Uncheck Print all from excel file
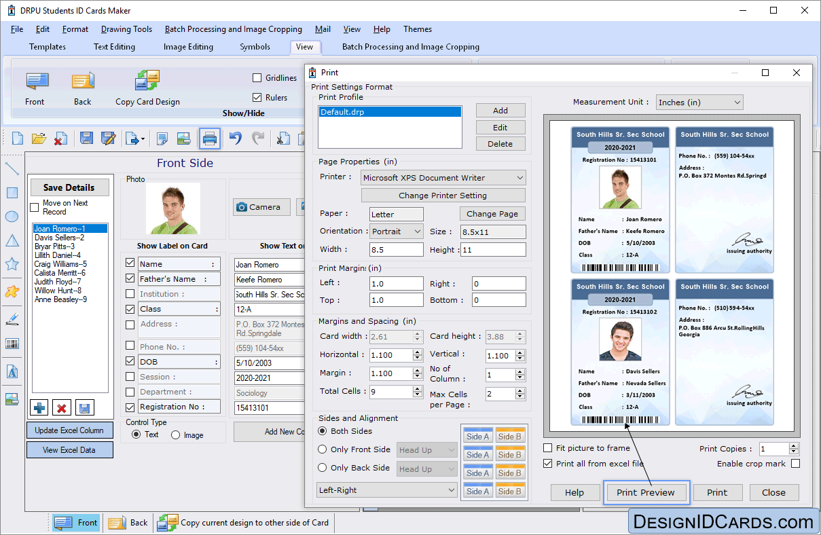The image size is (821, 535). [548, 464]
